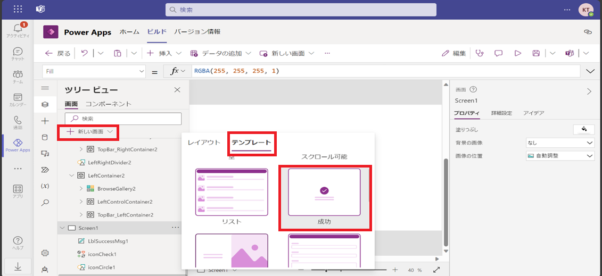Open virtual agent icon at rail bottom
The image size is (602, 276).
[45, 269]
